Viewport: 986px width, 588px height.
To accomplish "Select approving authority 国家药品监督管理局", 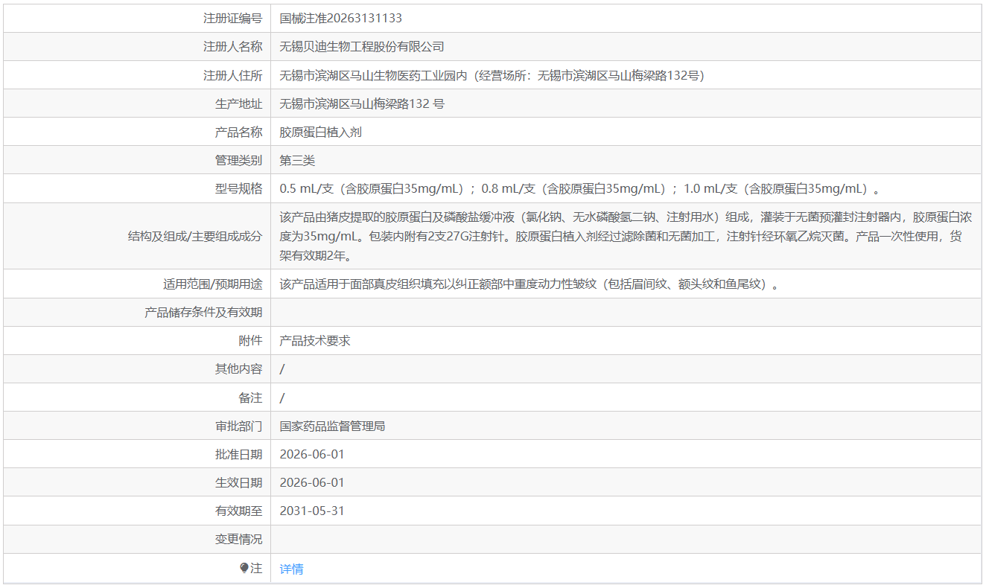I will point(332,426).
